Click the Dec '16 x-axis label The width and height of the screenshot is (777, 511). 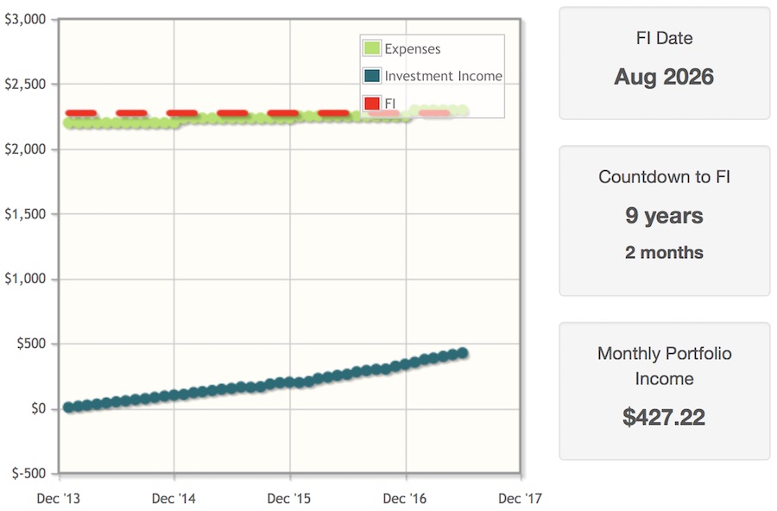pos(404,498)
